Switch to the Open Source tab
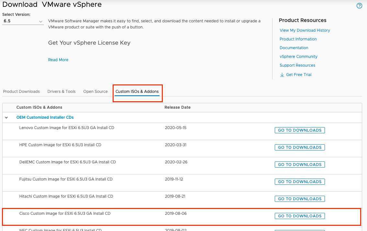Viewport: 367px width, 231px height. (x=95, y=92)
